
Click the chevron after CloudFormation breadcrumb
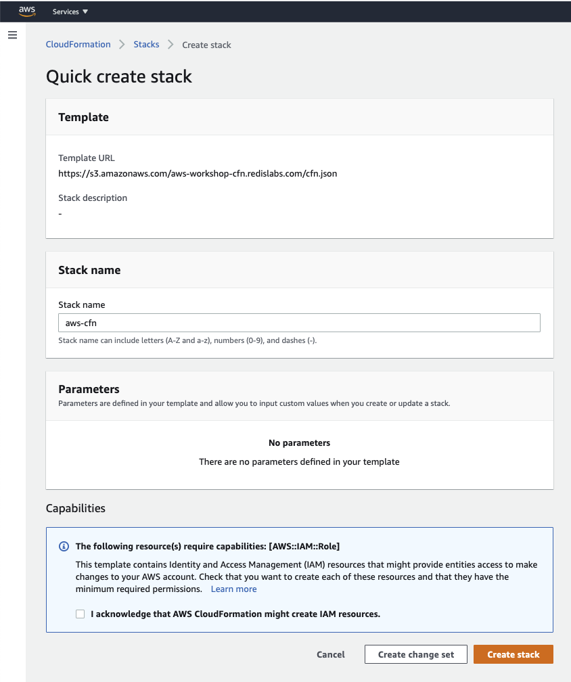(122, 45)
